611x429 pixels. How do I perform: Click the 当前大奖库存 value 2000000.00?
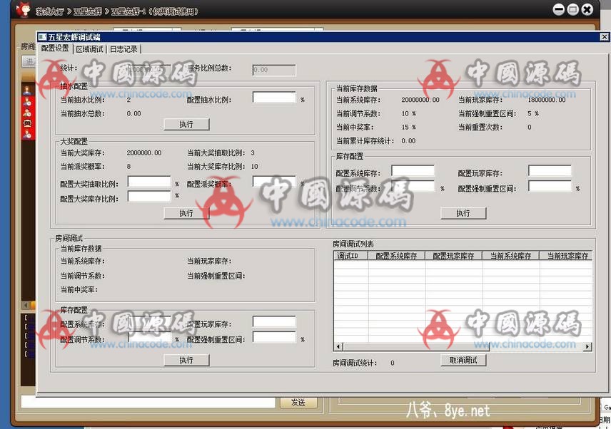(144, 153)
